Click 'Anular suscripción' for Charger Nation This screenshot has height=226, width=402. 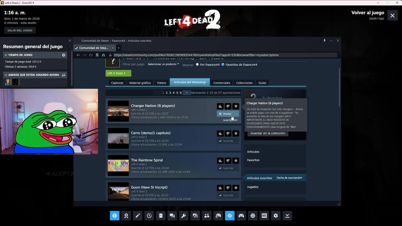point(228,114)
